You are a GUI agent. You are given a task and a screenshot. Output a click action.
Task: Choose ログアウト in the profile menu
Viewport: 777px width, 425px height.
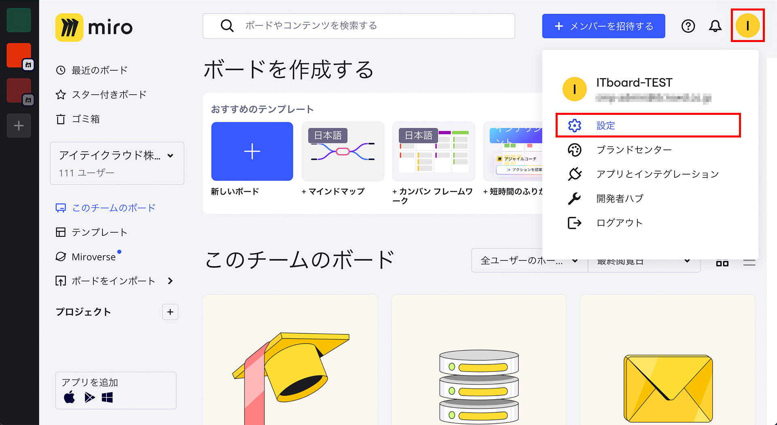point(619,223)
